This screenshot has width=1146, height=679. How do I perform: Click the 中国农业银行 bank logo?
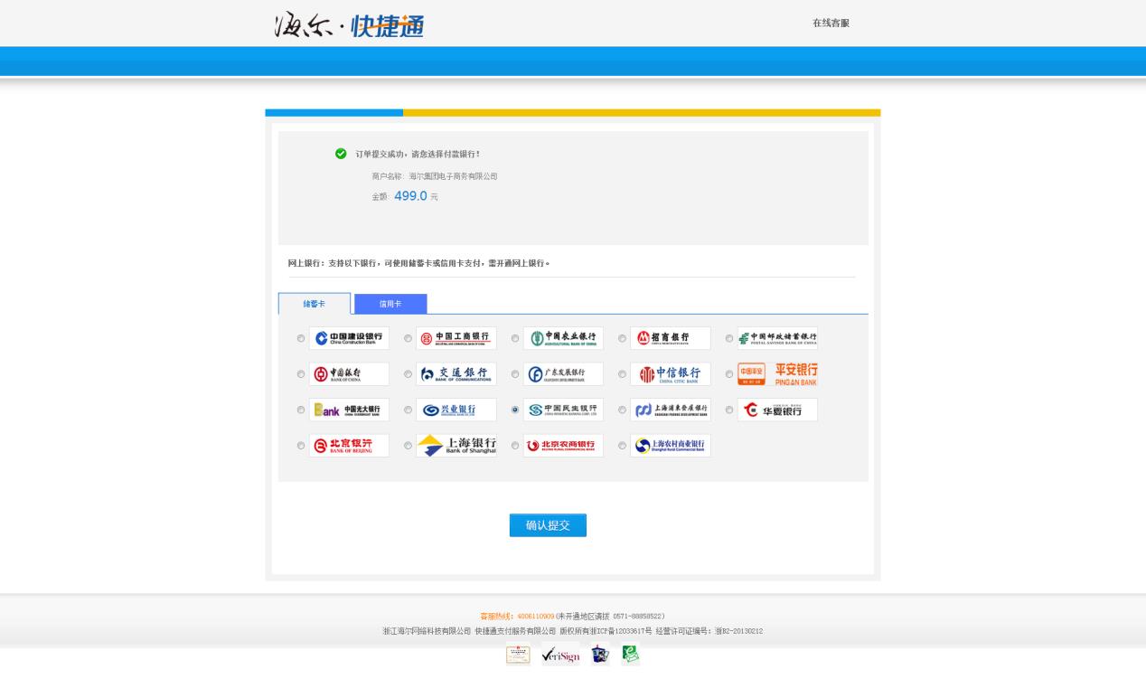point(563,338)
